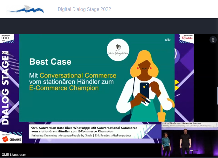The width and height of the screenshot is (218, 158).
Task: Click the DDV ONE@ONE presenter logo
Action: [x=12, y=139]
